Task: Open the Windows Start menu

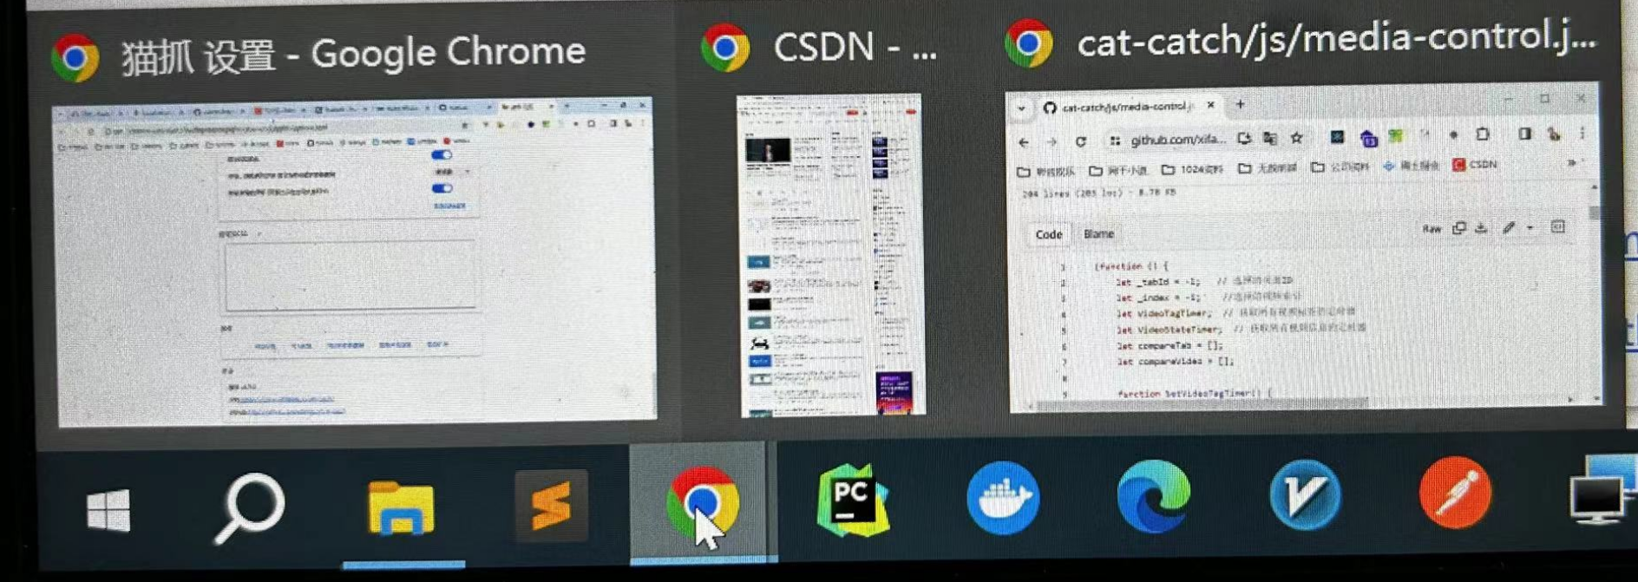Action: pos(109,510)
